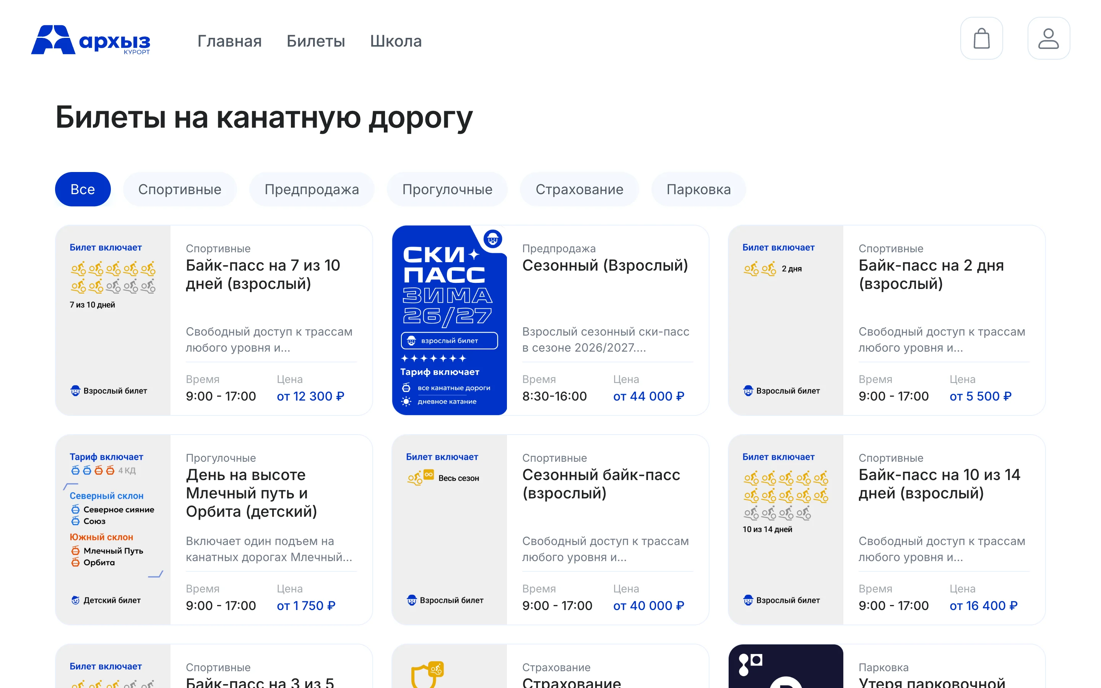Click the СКИ-ПАСС ЗИМА 26/27 banner image
This screenshot has height=688, width=1101.
[x=450, y=320]
